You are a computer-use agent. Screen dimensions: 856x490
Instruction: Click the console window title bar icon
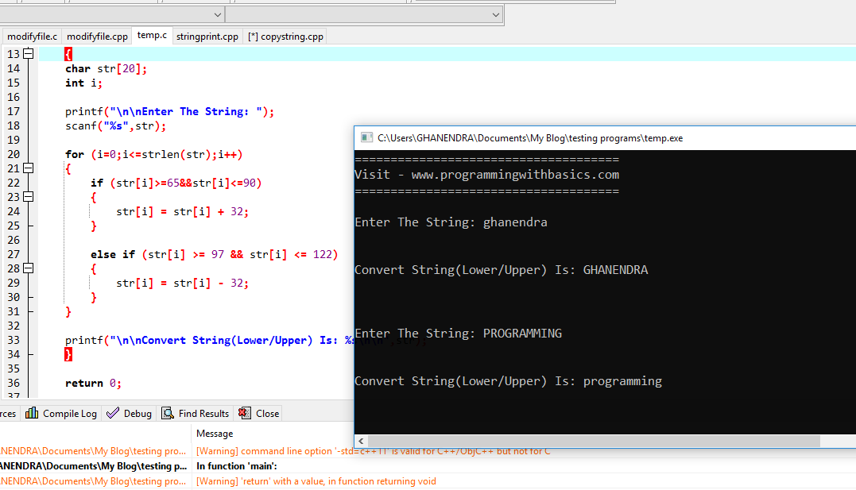(x=366, y=138)
